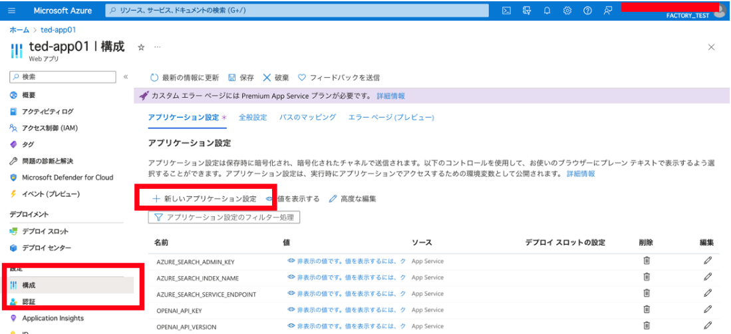Reveal hidden value of AZURE_SEARCH_INDEX_NAME
Viewport: 731px width, 334px height.
(x=347, y=277)
